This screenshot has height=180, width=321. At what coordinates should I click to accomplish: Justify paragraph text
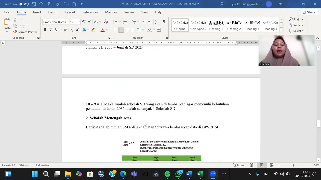pyautogui.click(x=133, y=30)
